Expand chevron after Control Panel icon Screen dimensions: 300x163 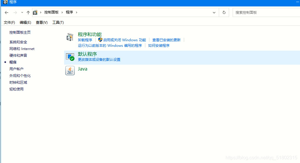[41, 12]
